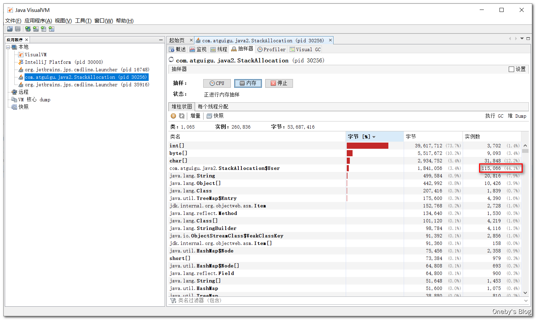Screen dimensions: 536x320
Task: Click the 远程 remote hosts icon
Action: coord(14,92)
